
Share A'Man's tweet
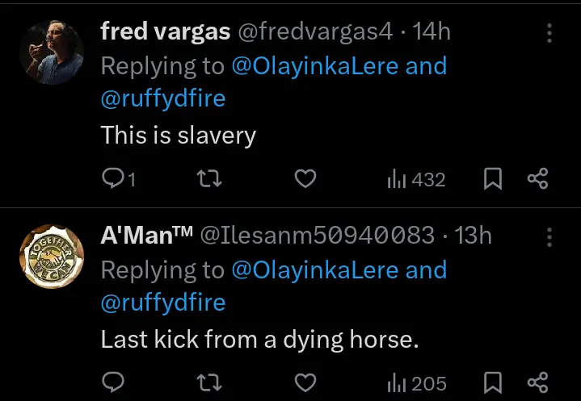point(537,382)
